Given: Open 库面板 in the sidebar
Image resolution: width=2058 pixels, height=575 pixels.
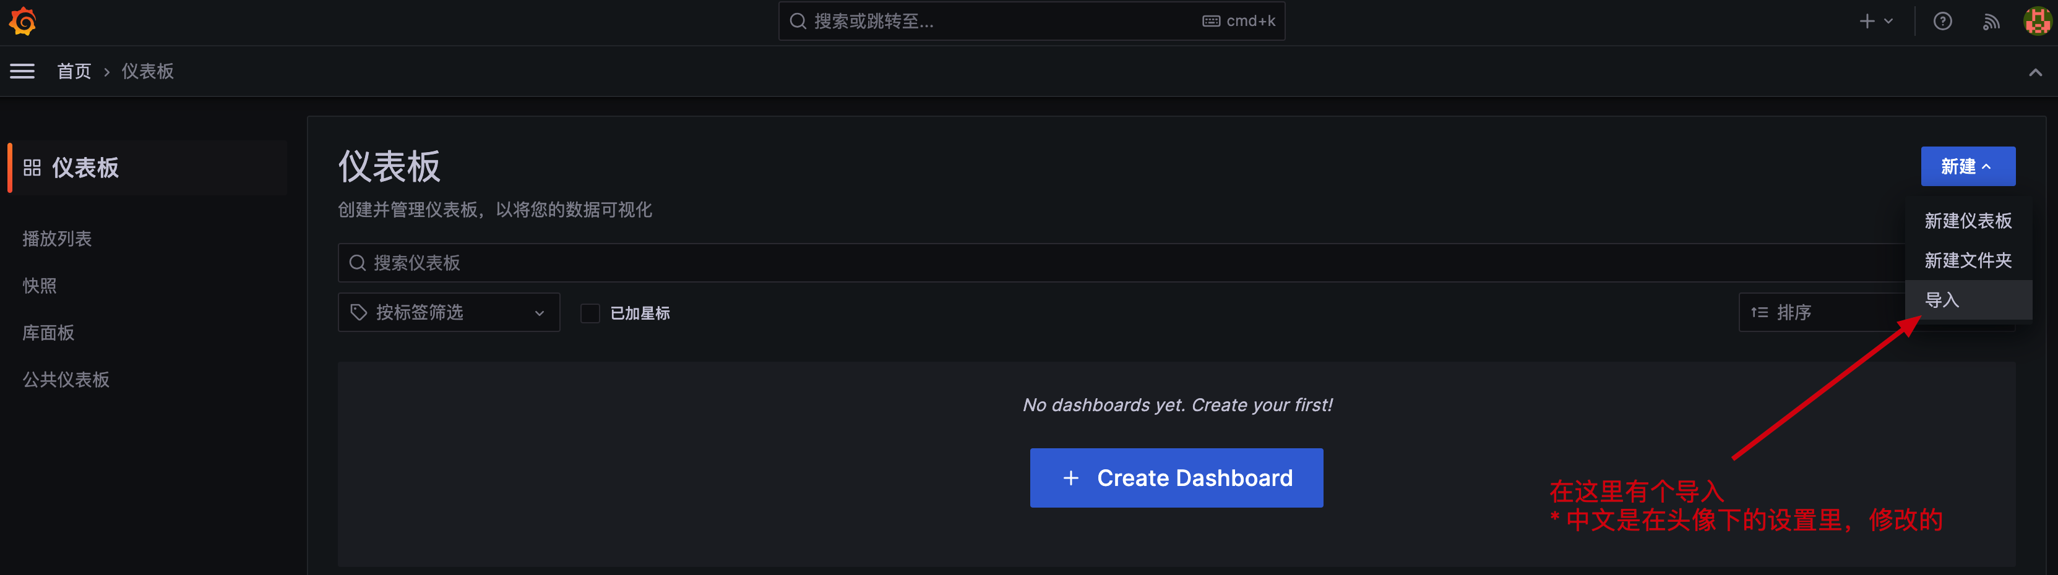Looking at the screenshot, I should point(48,332).
